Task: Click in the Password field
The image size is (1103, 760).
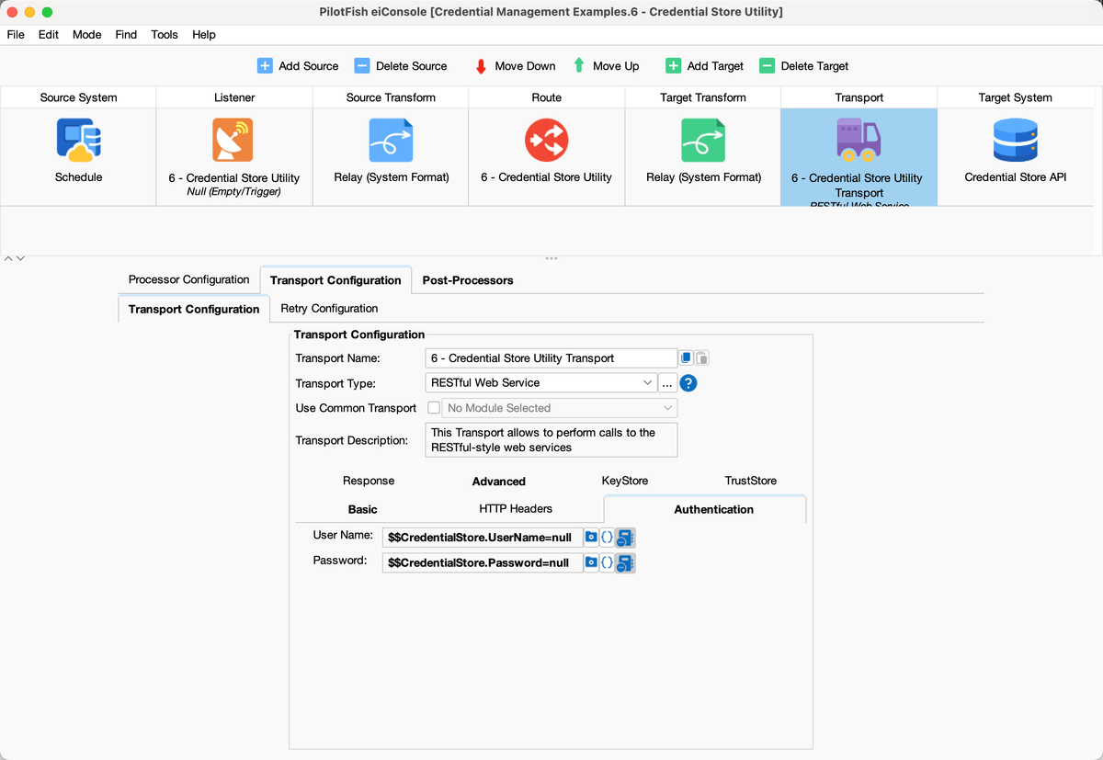Action: click(483, 562)
